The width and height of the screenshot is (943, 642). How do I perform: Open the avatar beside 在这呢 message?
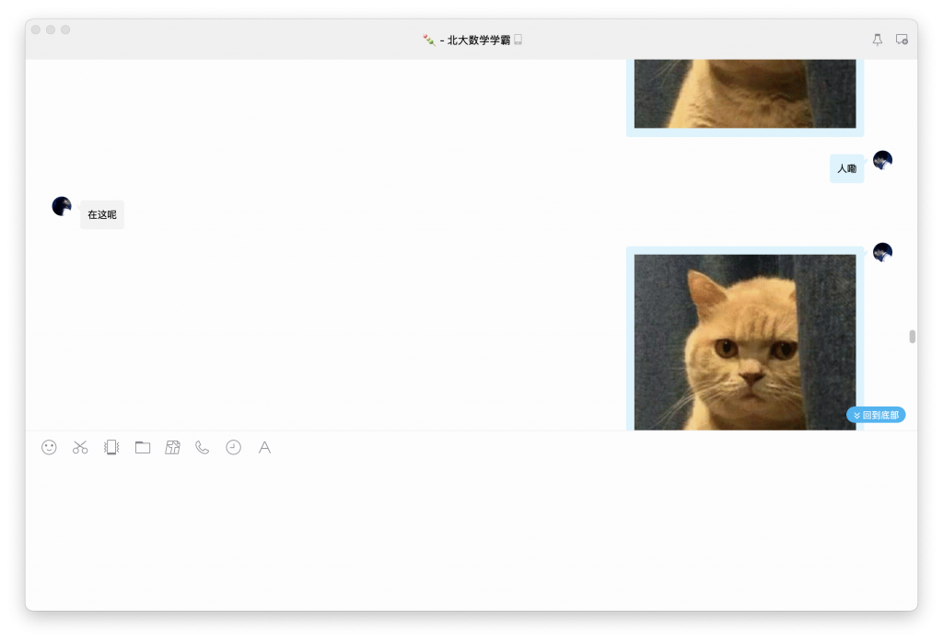point(62,206)
